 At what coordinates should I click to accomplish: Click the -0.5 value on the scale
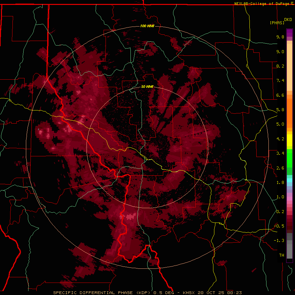point(279,226)
